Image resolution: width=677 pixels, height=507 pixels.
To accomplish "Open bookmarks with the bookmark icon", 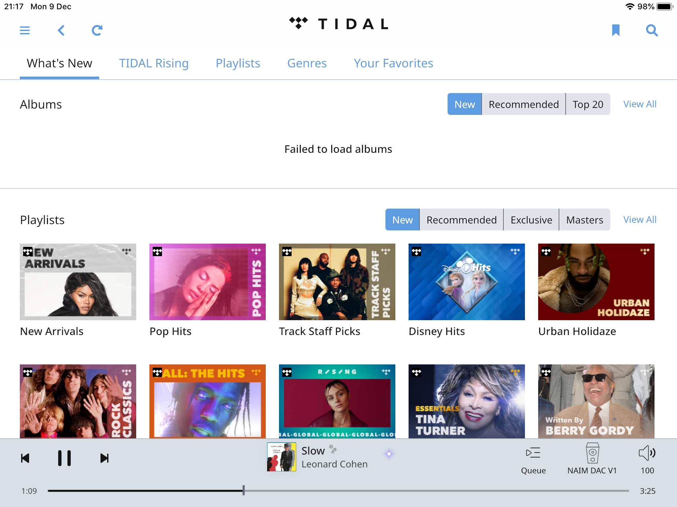I will click(x=616, y=30).
